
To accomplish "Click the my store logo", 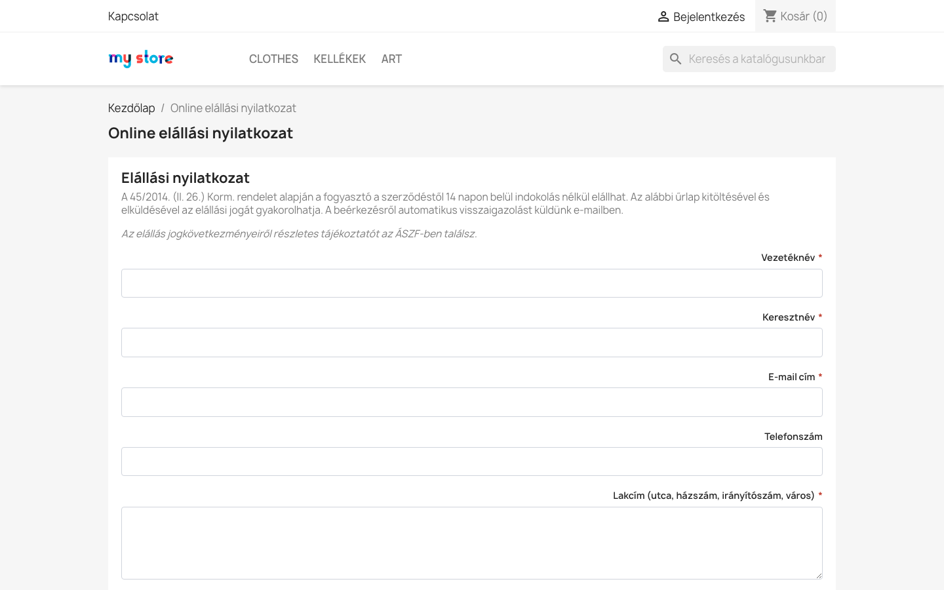I will pyautogui.click(x=141, y=59).
